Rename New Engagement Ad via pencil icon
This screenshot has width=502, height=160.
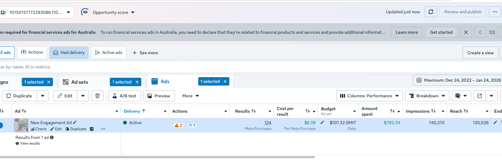(x=75, y=122)
